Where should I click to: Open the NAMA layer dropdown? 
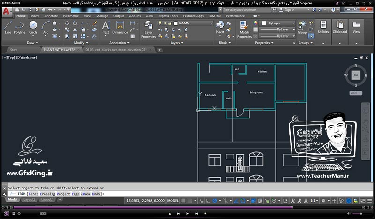coord(211,23)
